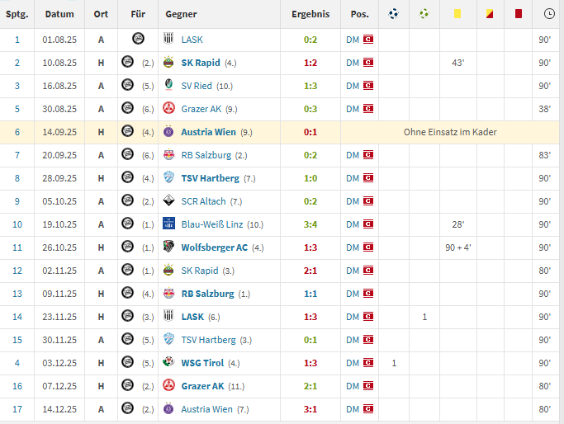Click the assists ball icon in header
The height and width of the screenshot is (424, 564).
[424, 14]
